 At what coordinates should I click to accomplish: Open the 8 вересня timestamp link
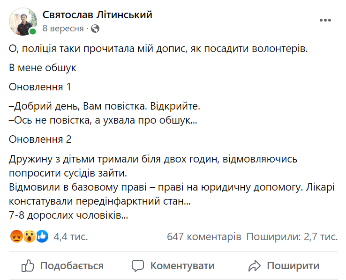(x=63, y=29)
